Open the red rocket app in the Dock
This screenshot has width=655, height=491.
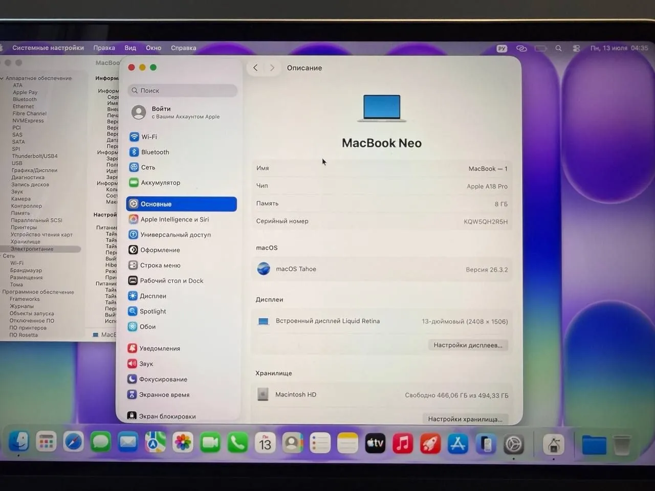430,443
